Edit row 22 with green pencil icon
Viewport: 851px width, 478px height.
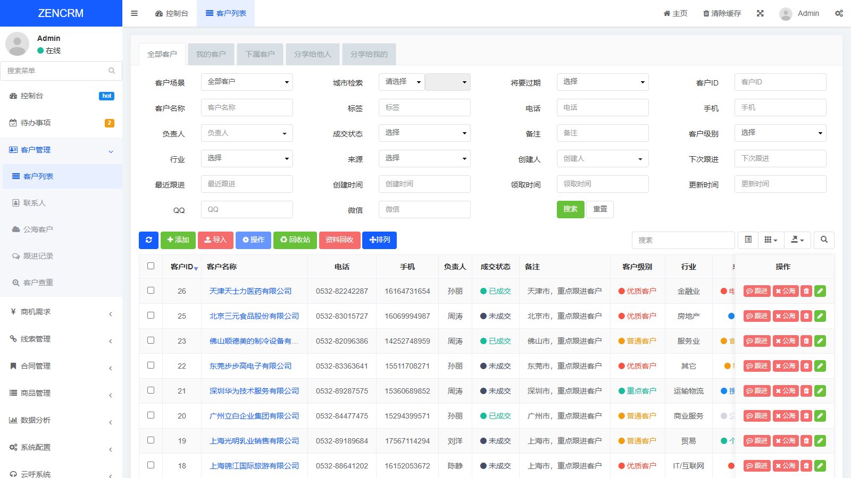point(820,366)
